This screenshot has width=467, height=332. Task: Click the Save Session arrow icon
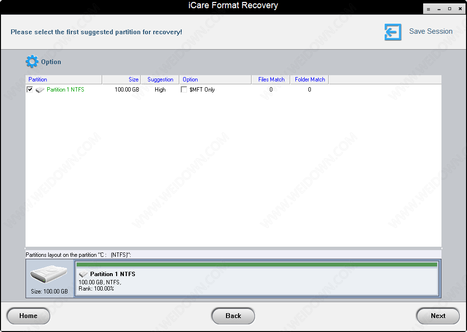click(x=393, y=32)
